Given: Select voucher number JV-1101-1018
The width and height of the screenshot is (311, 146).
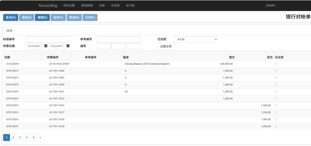Looking at the screenshot, I should pyautogui.click(x=56, y=120).
